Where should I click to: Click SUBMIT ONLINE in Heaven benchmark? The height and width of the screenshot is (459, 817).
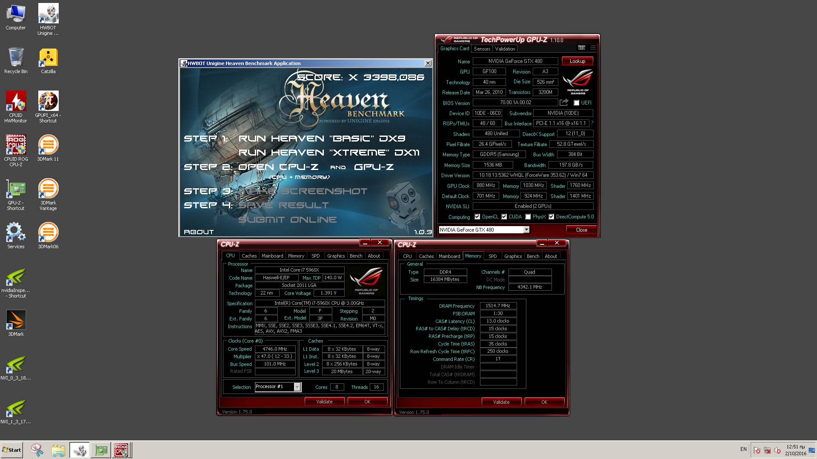click(287, 220)
